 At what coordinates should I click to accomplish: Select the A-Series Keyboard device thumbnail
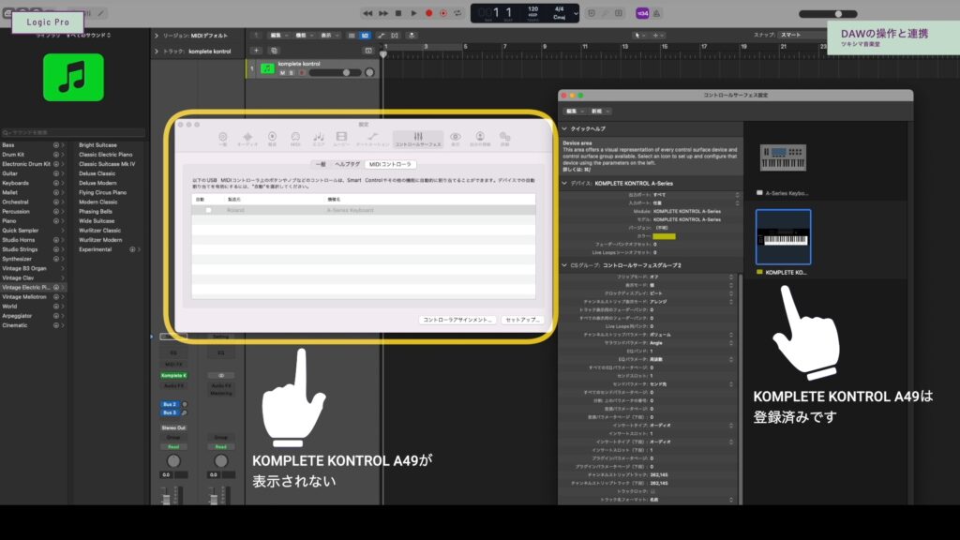click(x=783, y=157)
